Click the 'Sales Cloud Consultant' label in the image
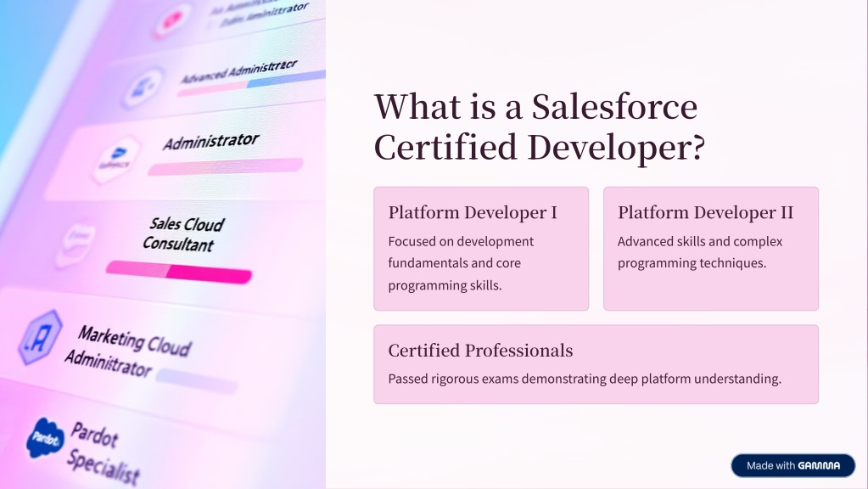 (x=182, y=234)
